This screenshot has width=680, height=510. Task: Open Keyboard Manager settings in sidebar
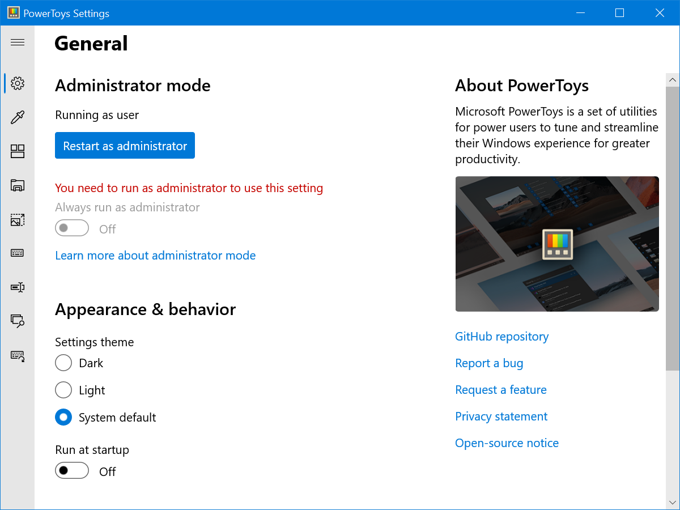pos(18,253)
